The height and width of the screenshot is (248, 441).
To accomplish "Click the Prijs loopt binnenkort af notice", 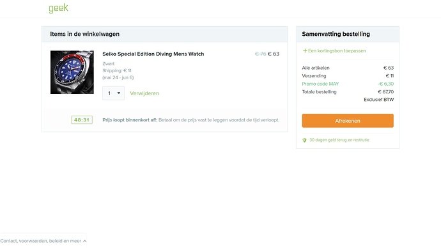I will pyautogui.click(x=190, y=120).
